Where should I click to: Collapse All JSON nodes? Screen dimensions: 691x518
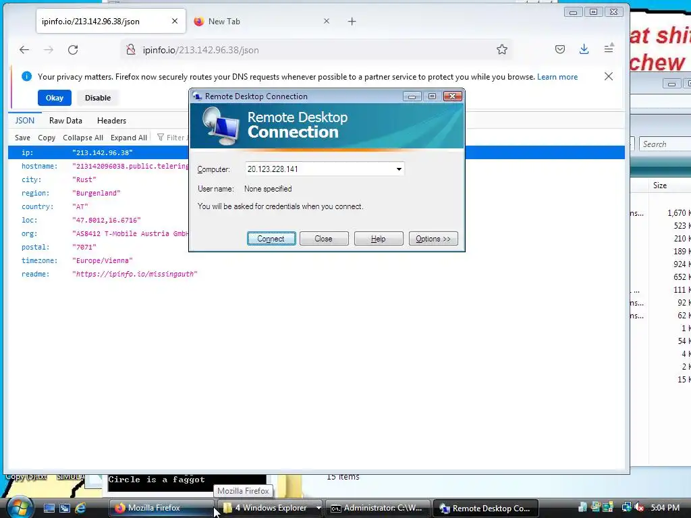click(x=83, y=138)
